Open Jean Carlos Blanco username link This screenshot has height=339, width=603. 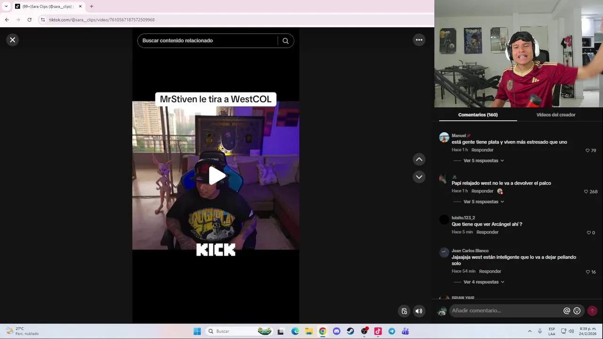point(470,251)
